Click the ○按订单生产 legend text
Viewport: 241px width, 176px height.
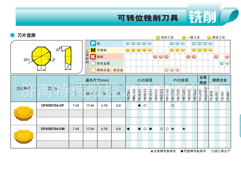pyautogui.click(x=221, y=151)
